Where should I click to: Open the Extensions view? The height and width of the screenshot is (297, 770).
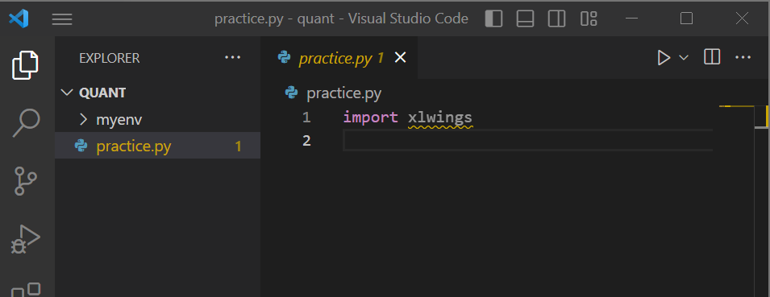26,290
